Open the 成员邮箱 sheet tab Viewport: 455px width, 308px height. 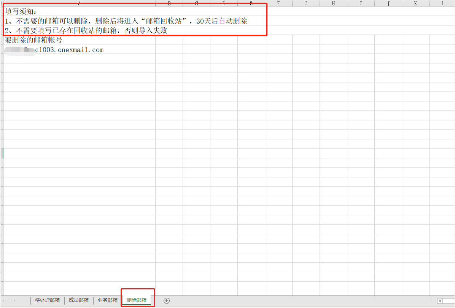(x=79, y=300)
